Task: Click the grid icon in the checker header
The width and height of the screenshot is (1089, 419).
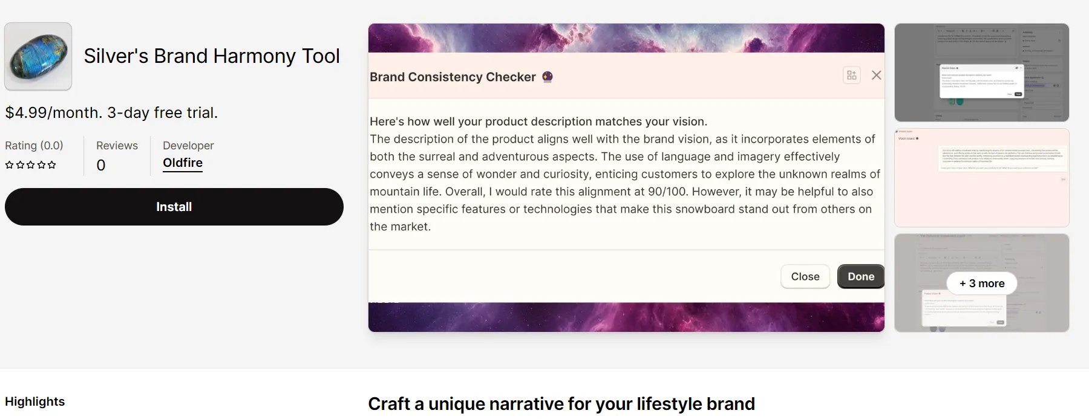Action: click(x=851, y=76)
